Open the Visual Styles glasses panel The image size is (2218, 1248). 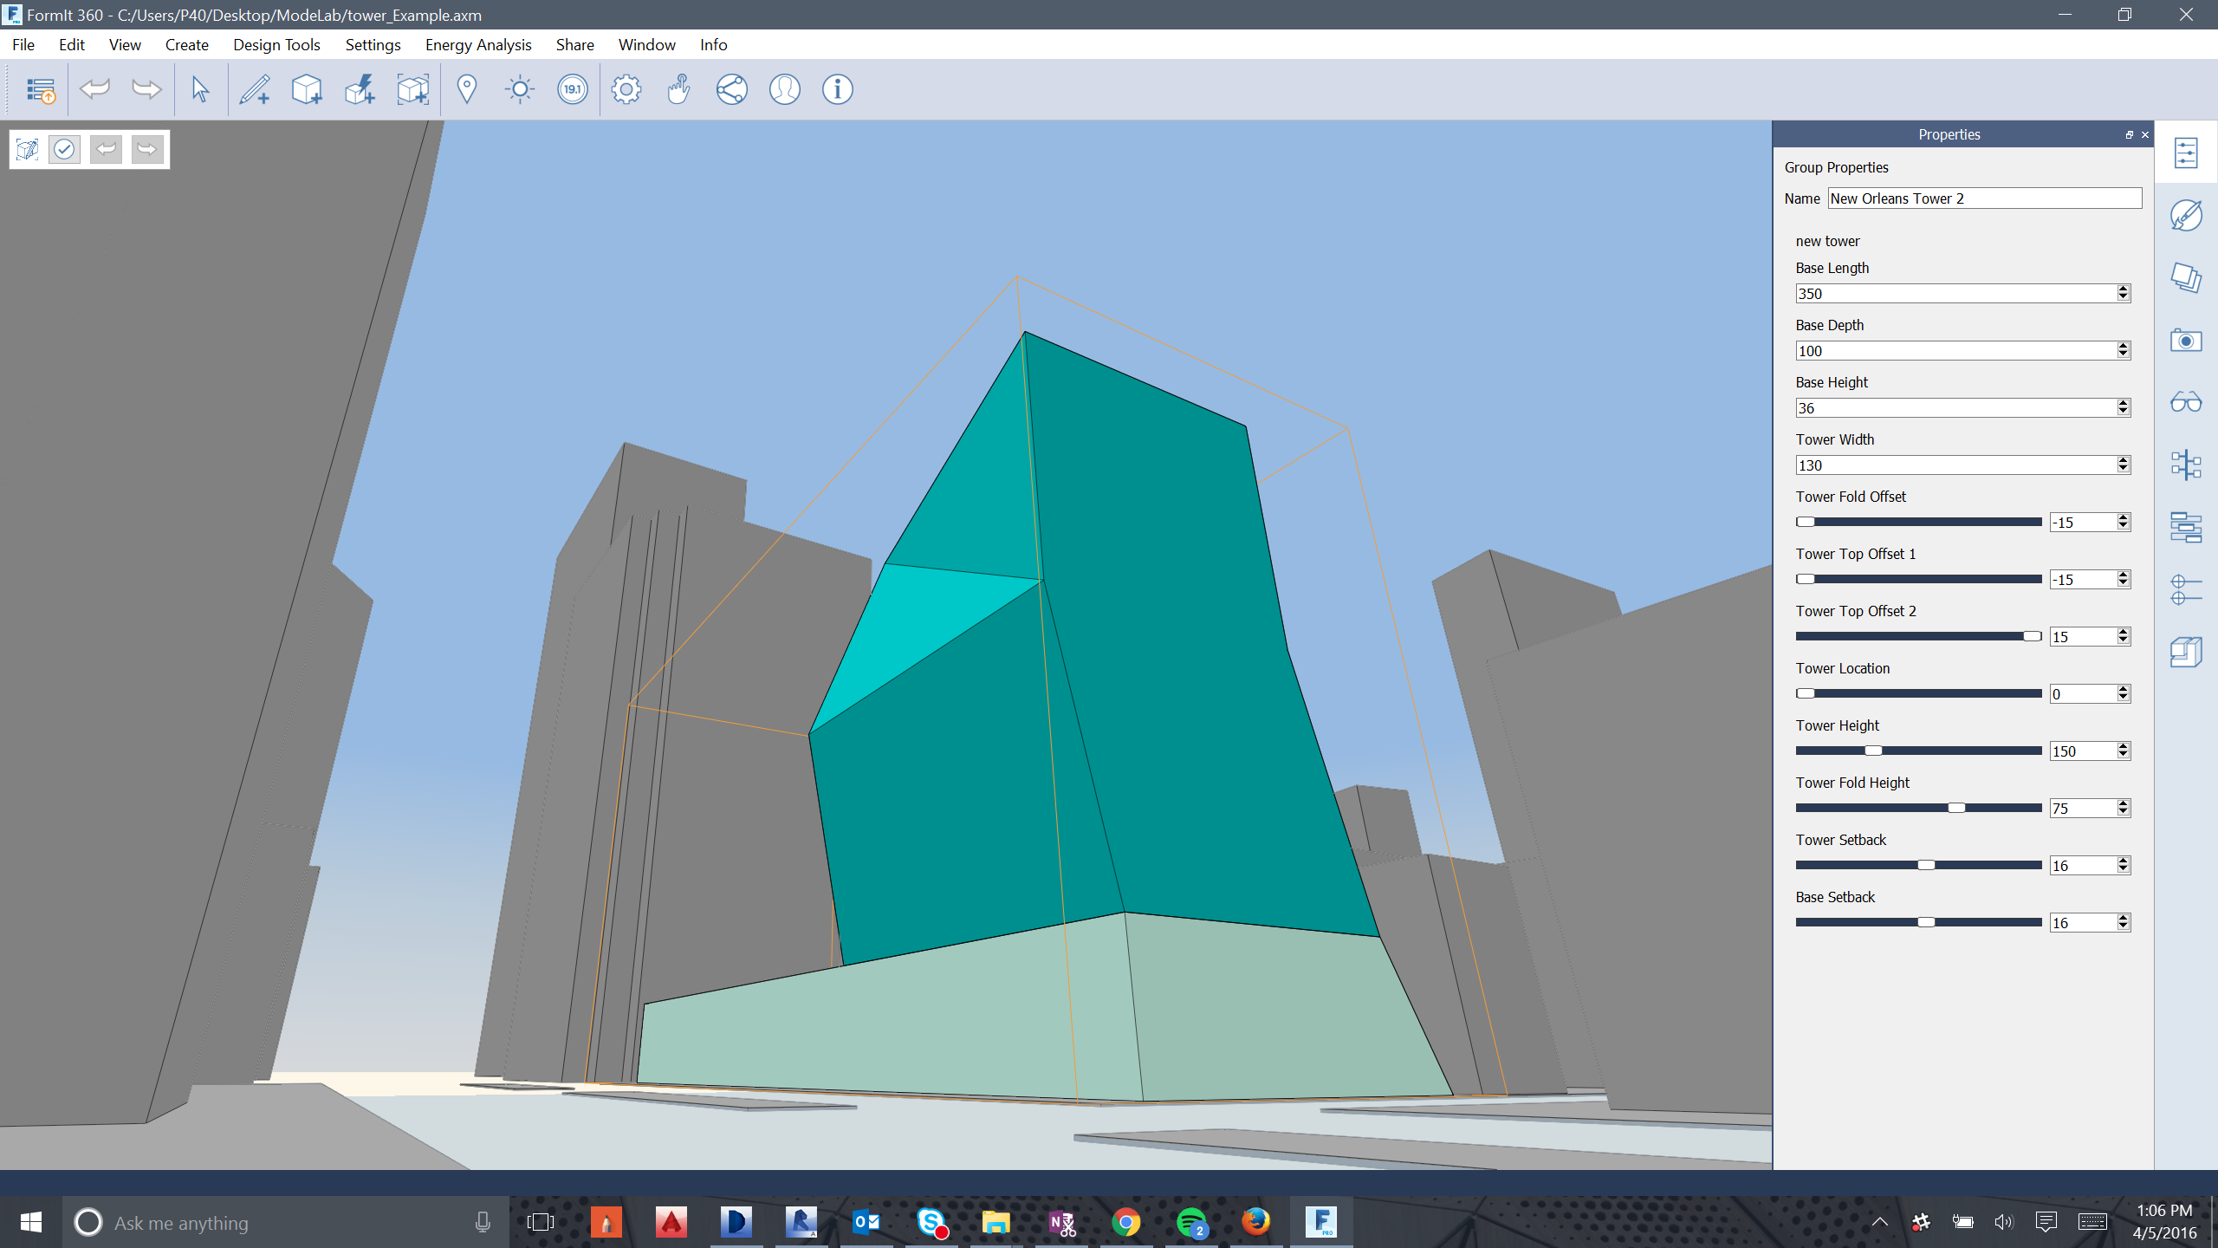2186,402
